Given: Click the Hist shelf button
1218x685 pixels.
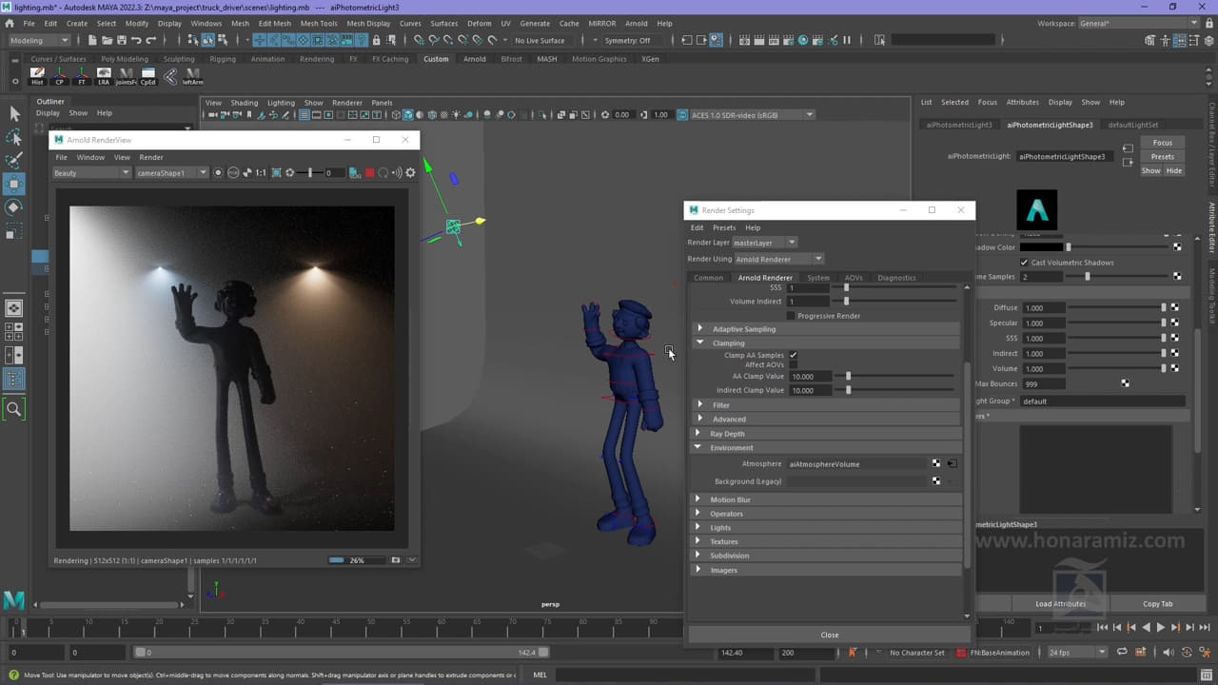Looking at the screenshot, I should [37, 76].
